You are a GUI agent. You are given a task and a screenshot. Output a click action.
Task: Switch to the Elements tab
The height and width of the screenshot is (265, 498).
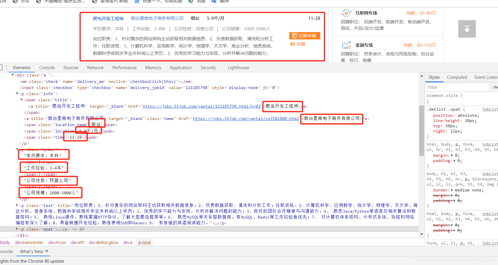click(22, 68)
